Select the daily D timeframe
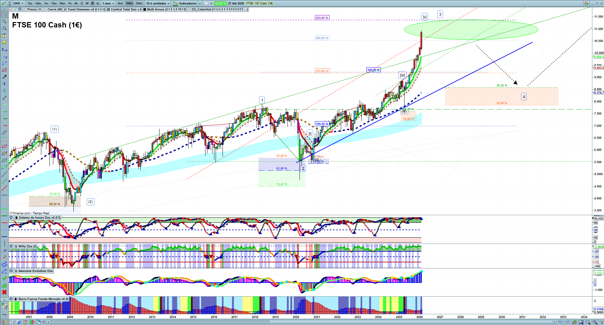 pos(82,3)
